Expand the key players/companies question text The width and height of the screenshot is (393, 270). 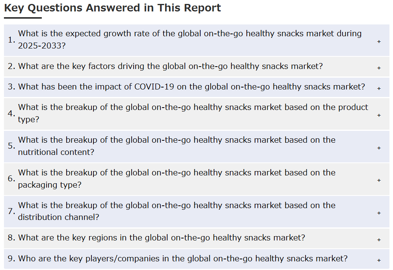pyautogui.click(x=183, y=259)
